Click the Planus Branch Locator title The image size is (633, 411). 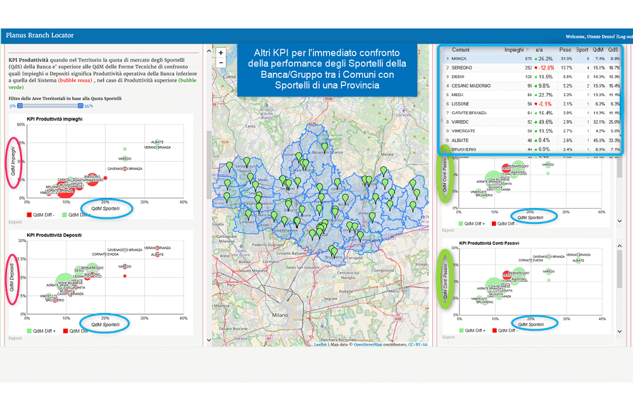40,35
